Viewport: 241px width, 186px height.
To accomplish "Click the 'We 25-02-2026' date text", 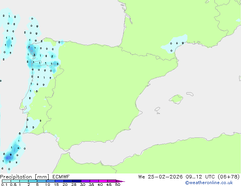I will coord(160,177).
